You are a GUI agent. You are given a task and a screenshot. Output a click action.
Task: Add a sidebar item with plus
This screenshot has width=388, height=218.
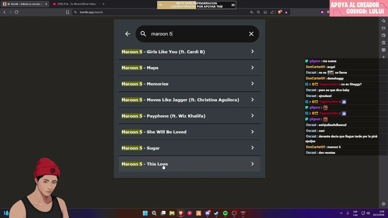click(x=383, y=57)
